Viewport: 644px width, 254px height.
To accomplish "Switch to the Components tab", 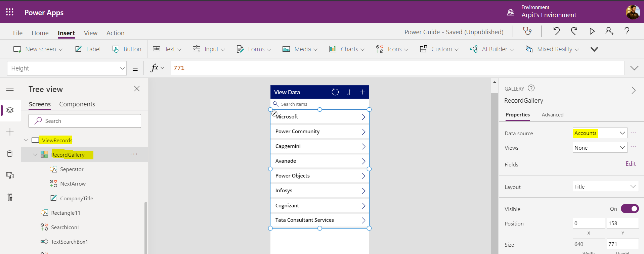I will 77,104.
